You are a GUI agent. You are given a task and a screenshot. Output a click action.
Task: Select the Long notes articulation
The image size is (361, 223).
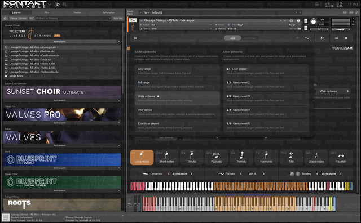142,157
